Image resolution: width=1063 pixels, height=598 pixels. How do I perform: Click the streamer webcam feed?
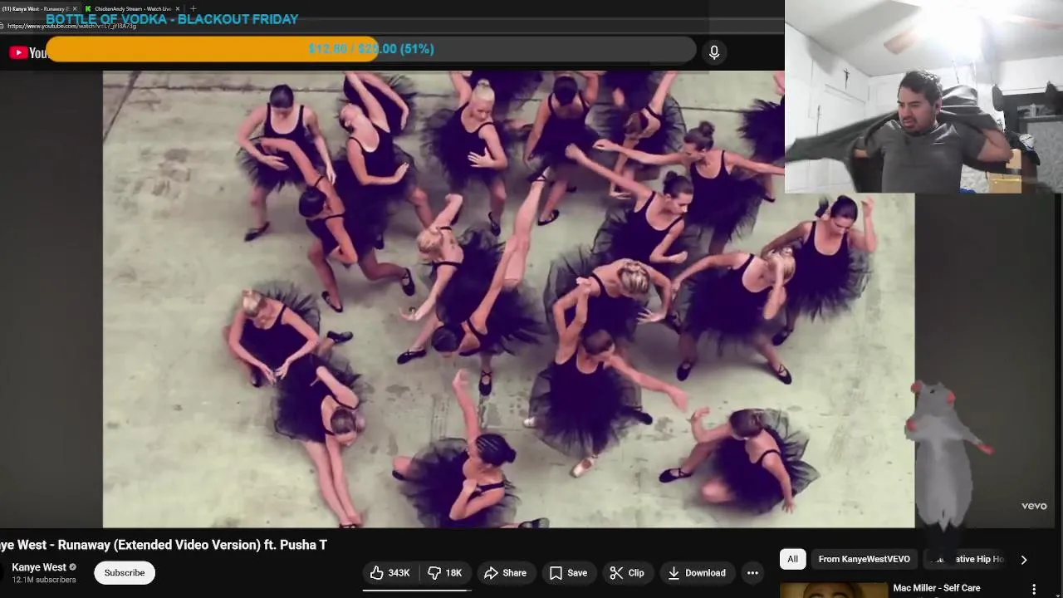[923, 96]
